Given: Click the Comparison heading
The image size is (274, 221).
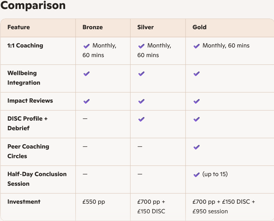Looking at the screenshot, I should (33, 5).
